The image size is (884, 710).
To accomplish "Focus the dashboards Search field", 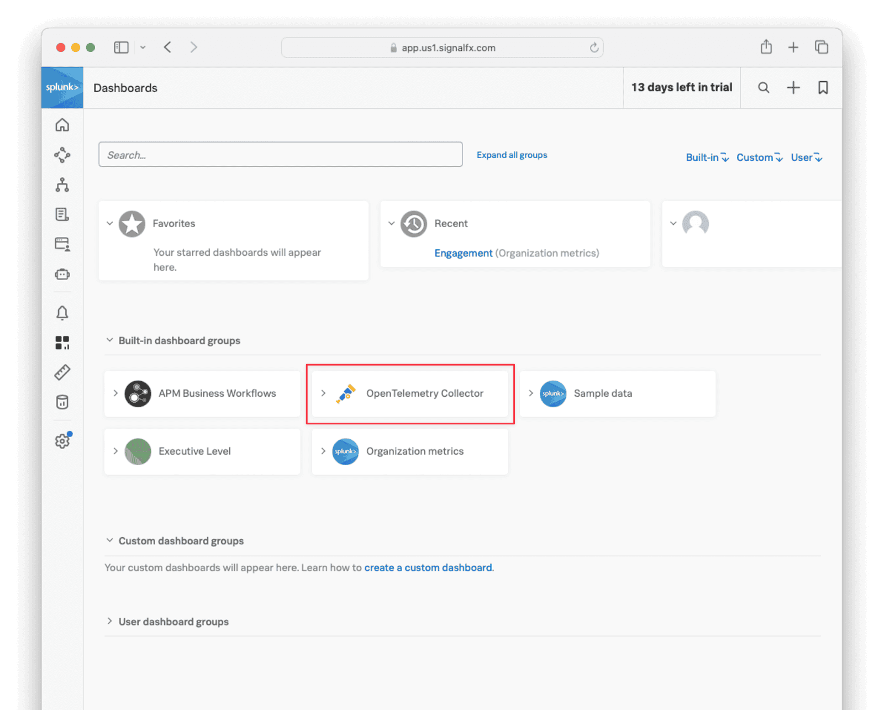I will tap(281, 154).
